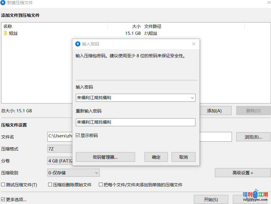The image size is (271, 204).
Task: Open the 压缩级别 dropdown showing 0-仅存储
Action: pyautogui.click(x=73, y=173)
